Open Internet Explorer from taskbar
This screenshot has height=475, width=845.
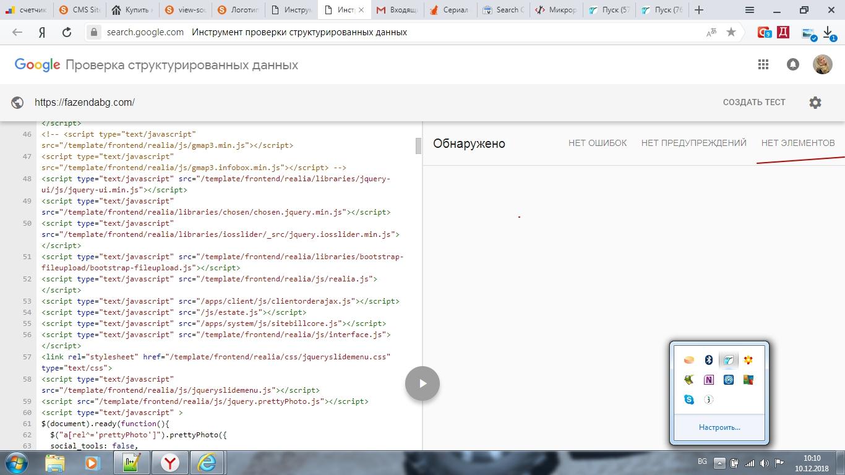[x=207, y=463]
